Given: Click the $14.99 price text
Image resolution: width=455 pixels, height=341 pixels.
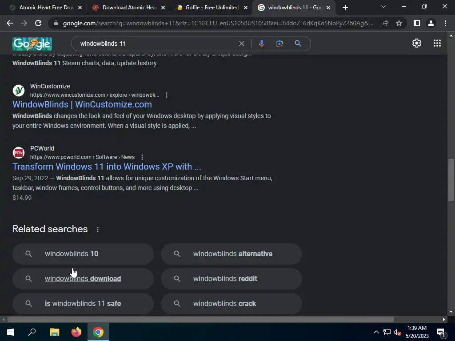Looking at the screenshot, I should pos(22,198).
